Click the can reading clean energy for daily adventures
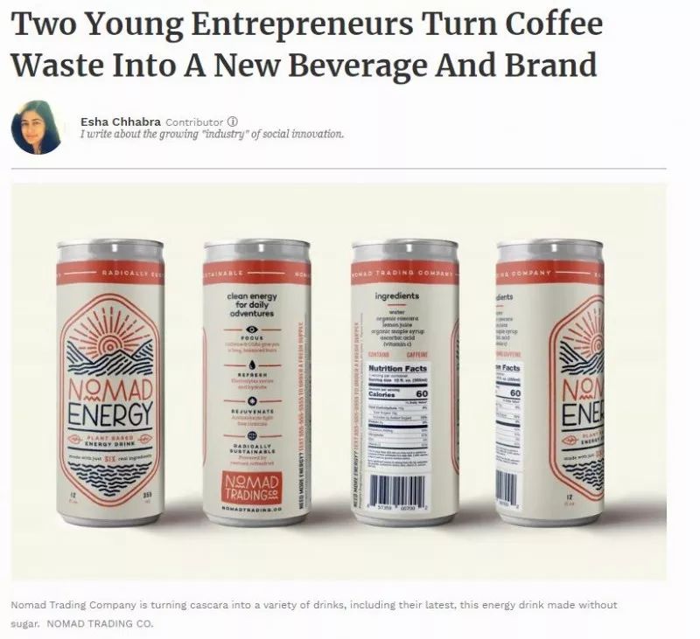Viewport: 700px width, 639px height. [256, 382]
